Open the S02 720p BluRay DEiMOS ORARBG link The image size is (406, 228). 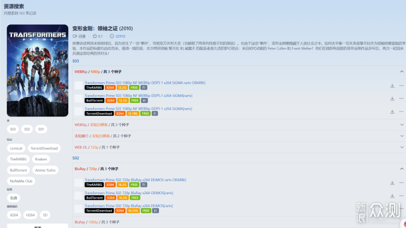[135, 180]
